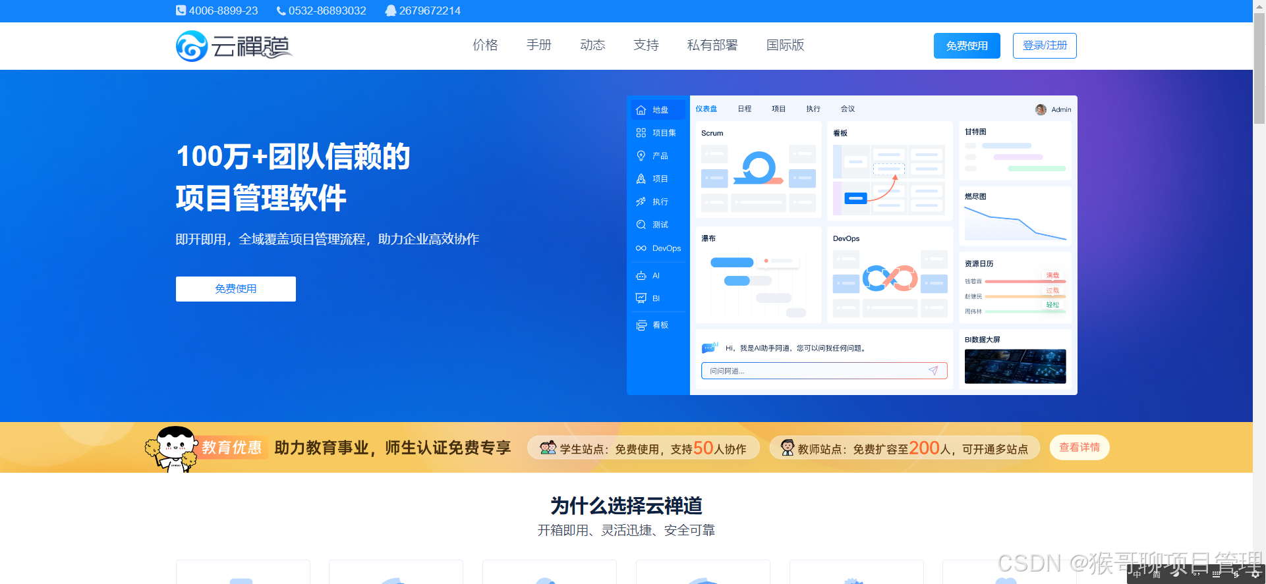1266x584 pixels.
Task: Select the 看板 icon at sidebar bottom
Action: (641, 325)
